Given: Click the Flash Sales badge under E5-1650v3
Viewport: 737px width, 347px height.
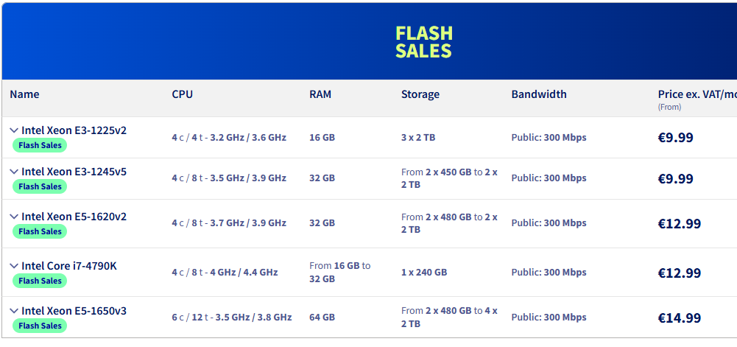Looking at the screenshot, I should coord(40,326).
